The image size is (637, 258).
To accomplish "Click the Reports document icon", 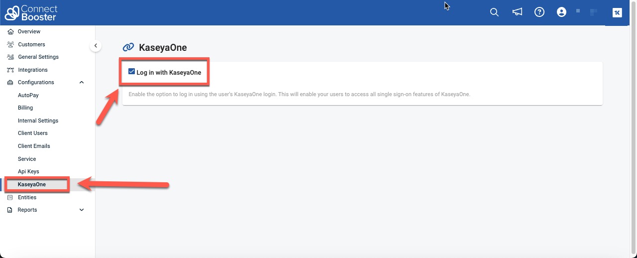I will 10,210.
